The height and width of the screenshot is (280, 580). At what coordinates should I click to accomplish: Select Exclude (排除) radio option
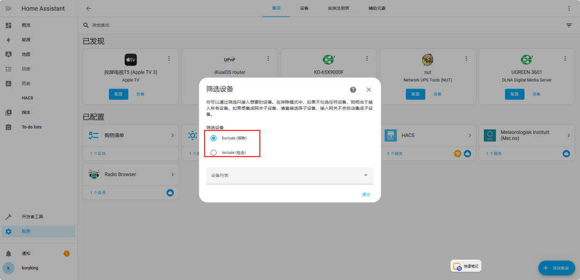coord(213,138)
